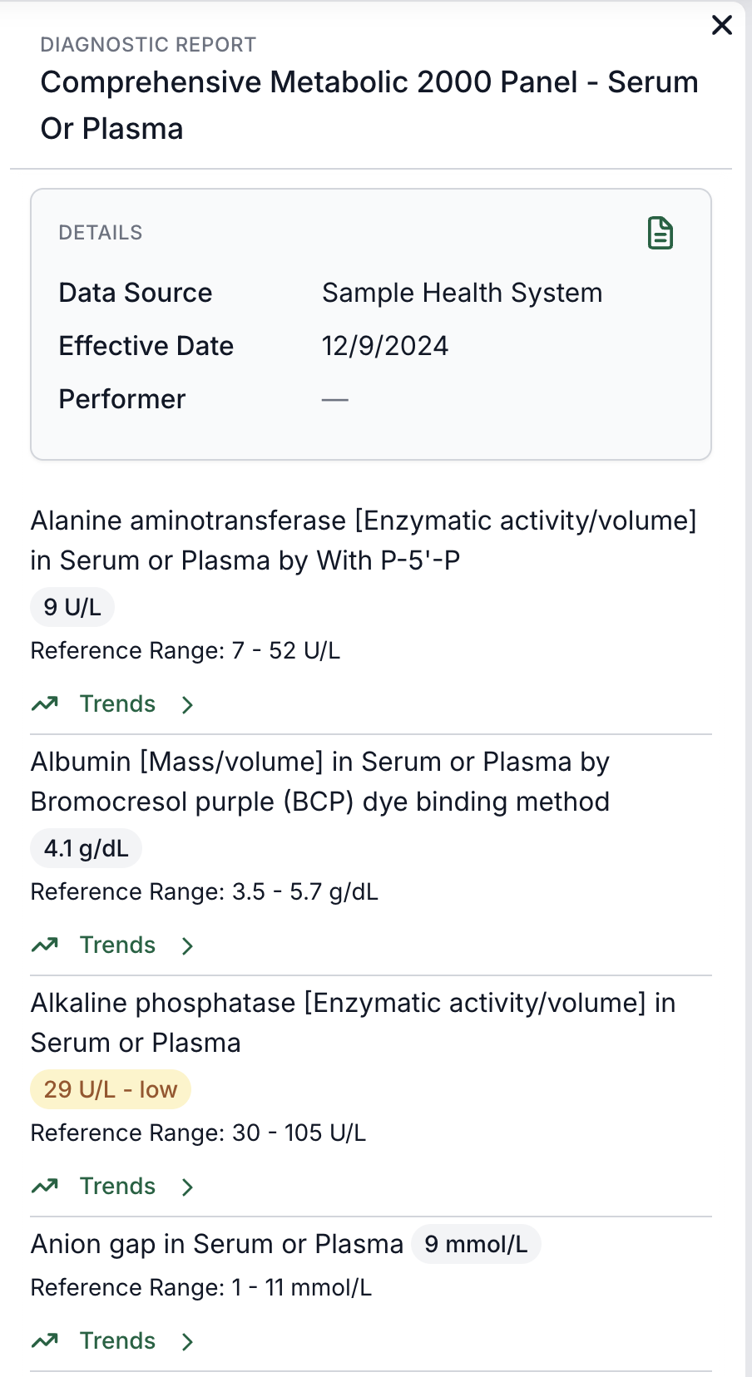Click the 4.1 g/dL Albumin value badge
This screenshot has height=1377, width=752.
pos(86,847)
